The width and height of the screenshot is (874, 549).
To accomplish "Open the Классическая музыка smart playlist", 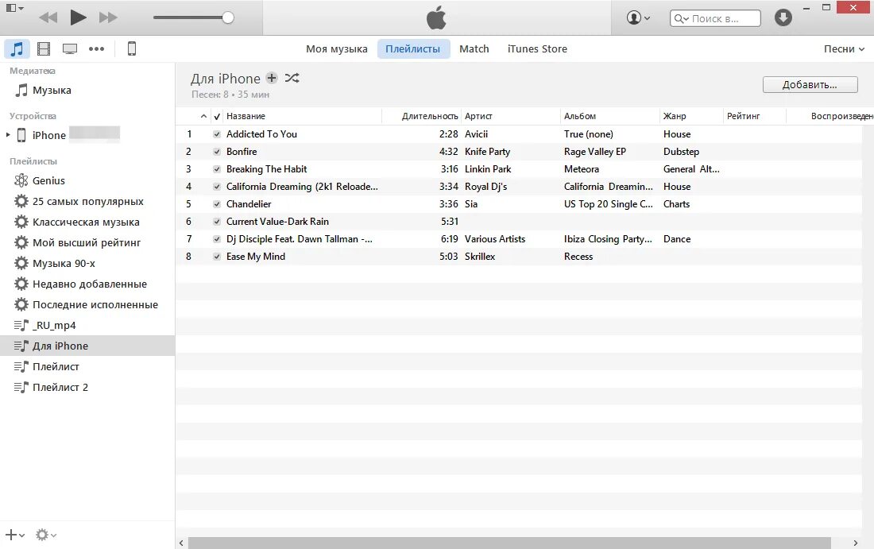I will point(87,222).
